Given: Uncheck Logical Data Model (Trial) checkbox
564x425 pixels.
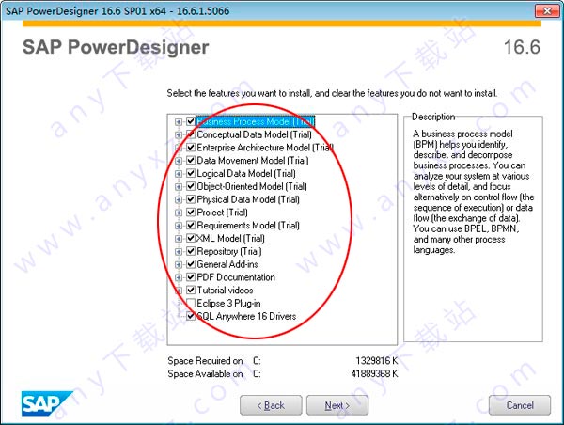Looking at the screenshot, I should click(191, 173).
